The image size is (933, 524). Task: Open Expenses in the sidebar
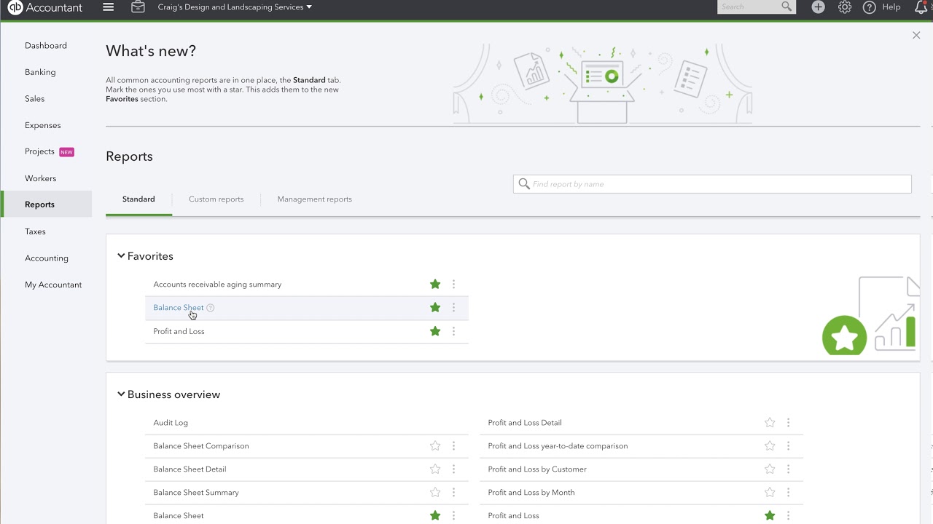click(43, 125)
